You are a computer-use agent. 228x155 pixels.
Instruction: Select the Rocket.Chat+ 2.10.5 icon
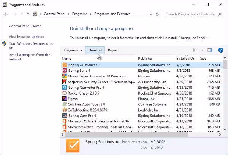pyautogui.click(x=65, y=93)
